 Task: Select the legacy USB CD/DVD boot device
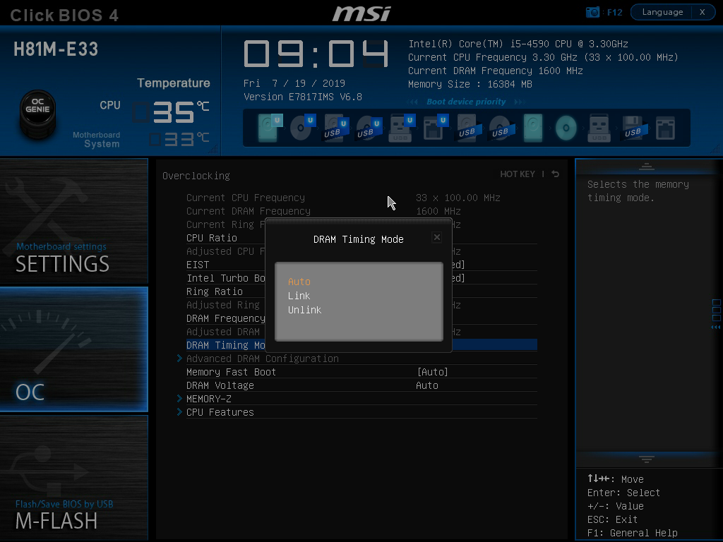[x=502, y=128]
